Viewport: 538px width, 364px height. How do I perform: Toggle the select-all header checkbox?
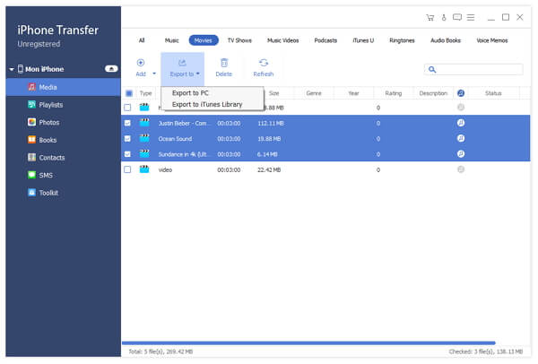tap(129, 93)
